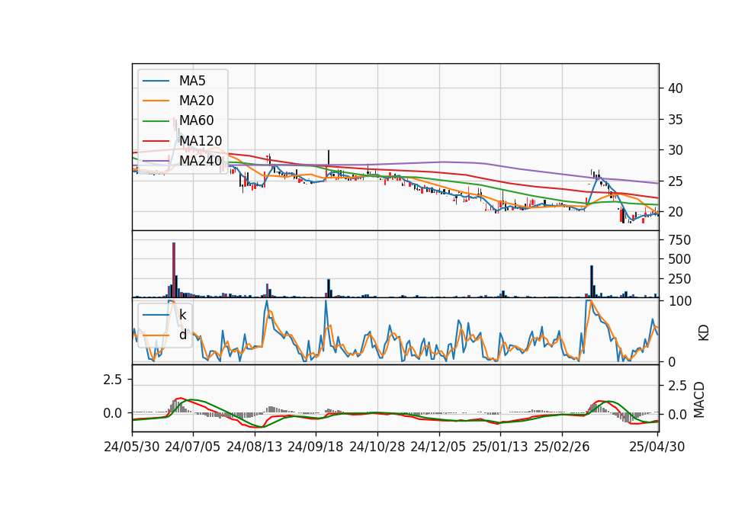The image size is (732, 526).
Task: Click the MA20 legend label
Action: (196, 101)
